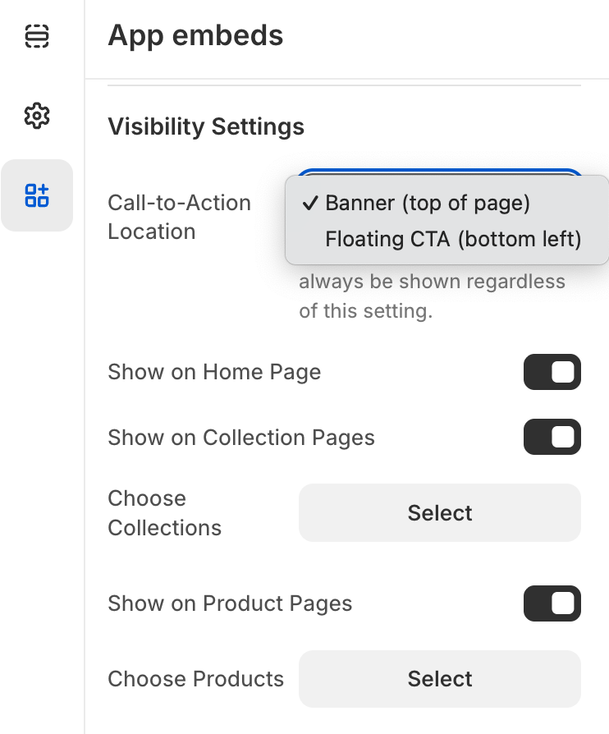The image size is (609, 734).
Task: Click the gray help text below dropdown
Action: [x=432, y=296]
